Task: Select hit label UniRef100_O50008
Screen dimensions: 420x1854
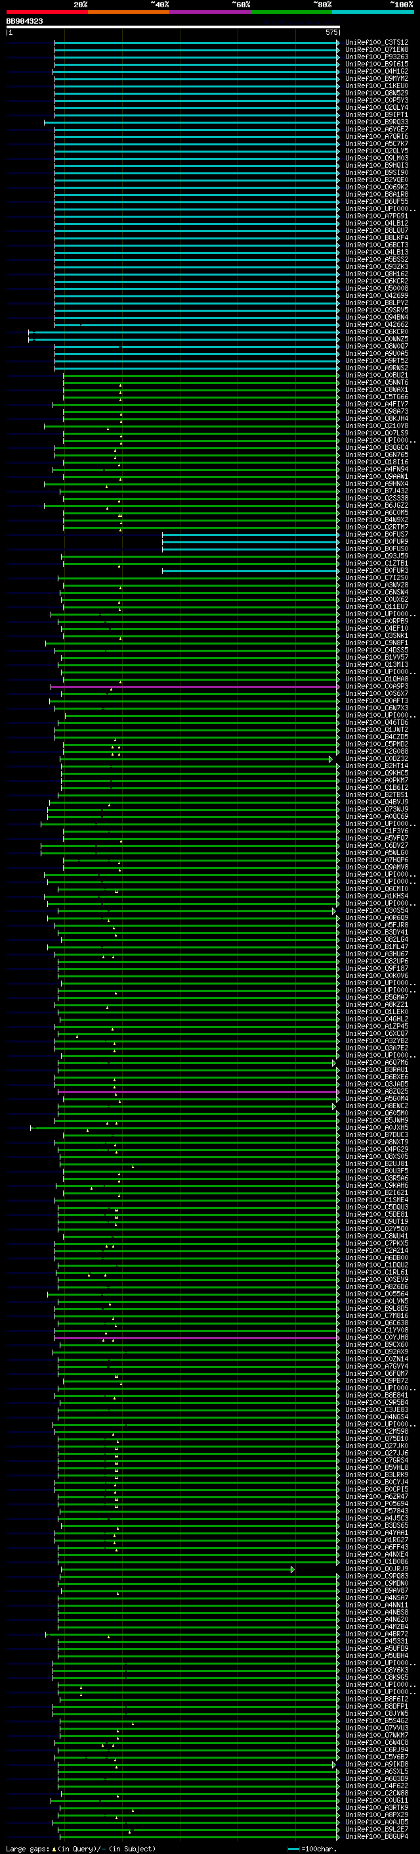Action: coord(377,288)
